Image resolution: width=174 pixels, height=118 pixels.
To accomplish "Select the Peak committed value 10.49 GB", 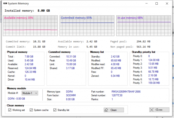I will [70, 60].
